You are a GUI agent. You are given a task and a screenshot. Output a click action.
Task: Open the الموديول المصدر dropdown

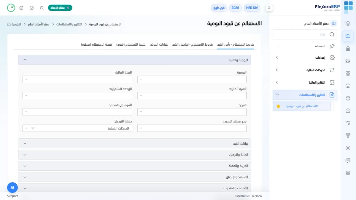coord(77,112)
